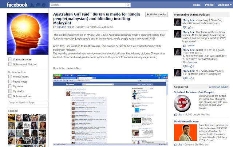Open the friend requests icon in header
The height and width of the screenshot is (147, 233).
(x=32, y=5)
